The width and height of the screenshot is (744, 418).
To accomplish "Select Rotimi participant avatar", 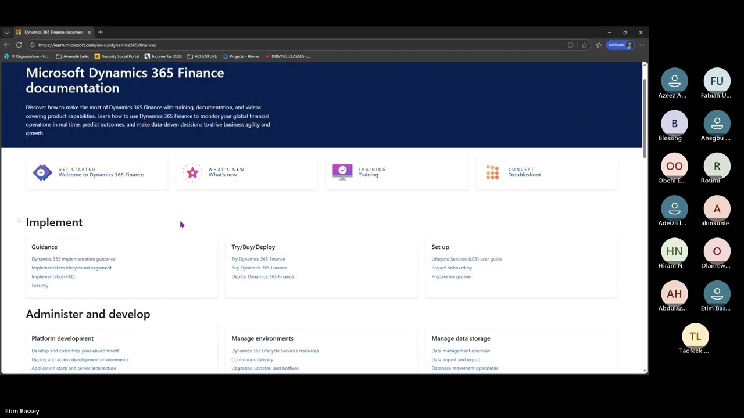I will pos(717,166).
